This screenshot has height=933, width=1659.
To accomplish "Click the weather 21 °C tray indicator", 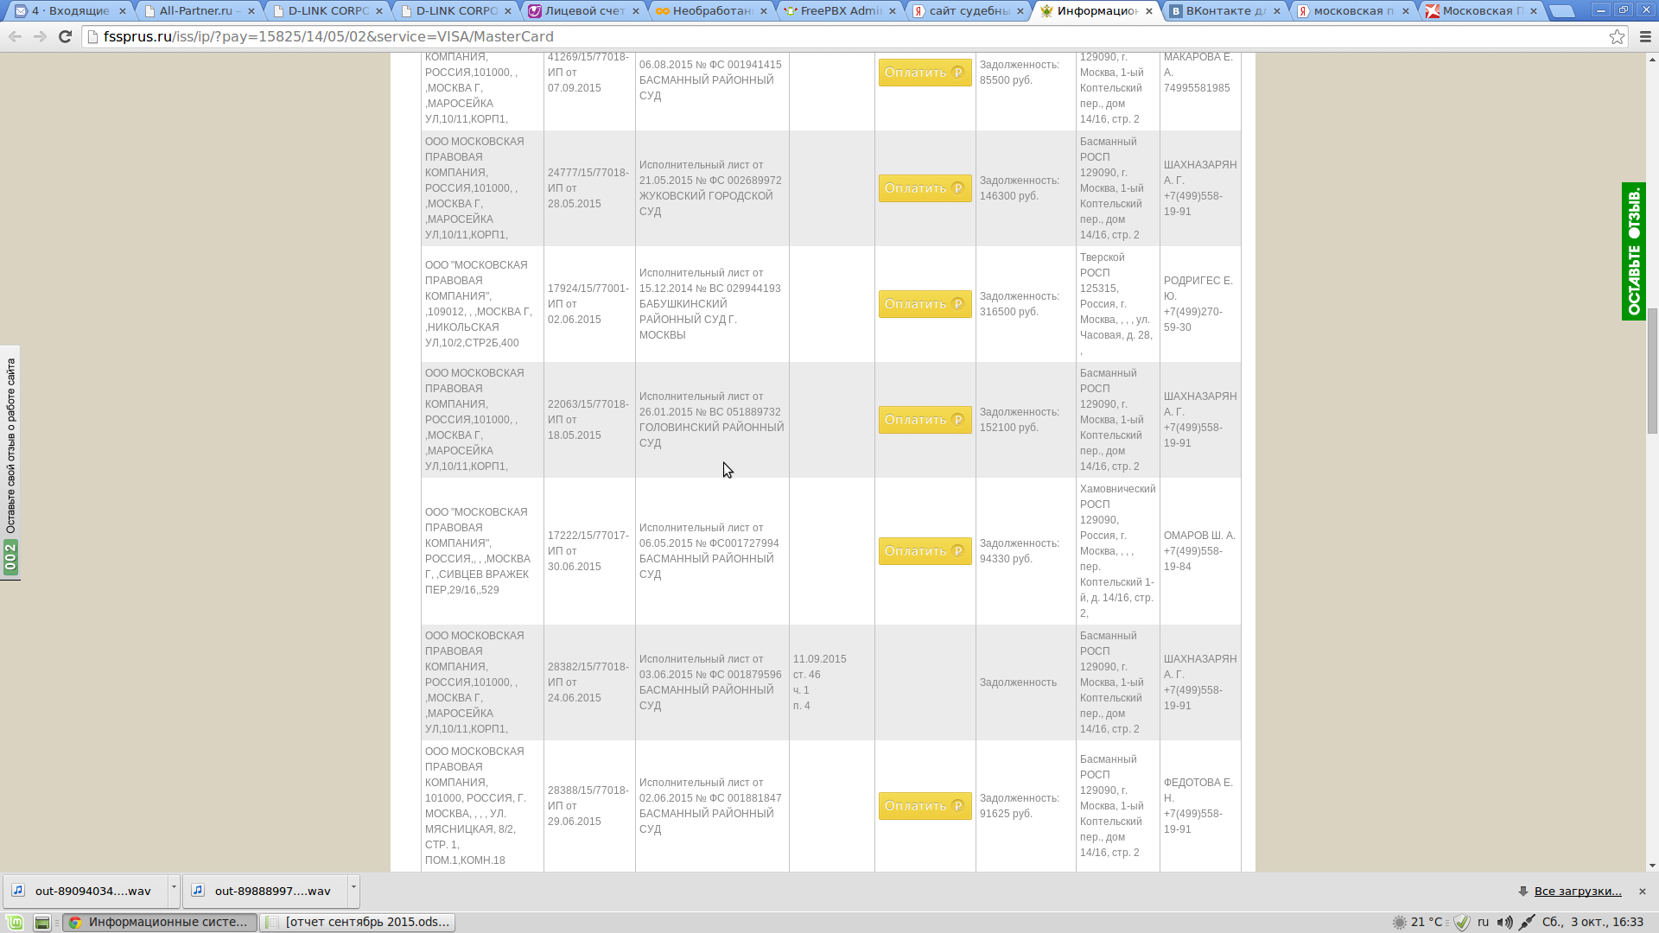I will pyautogui.click(x=1418, y=922).
